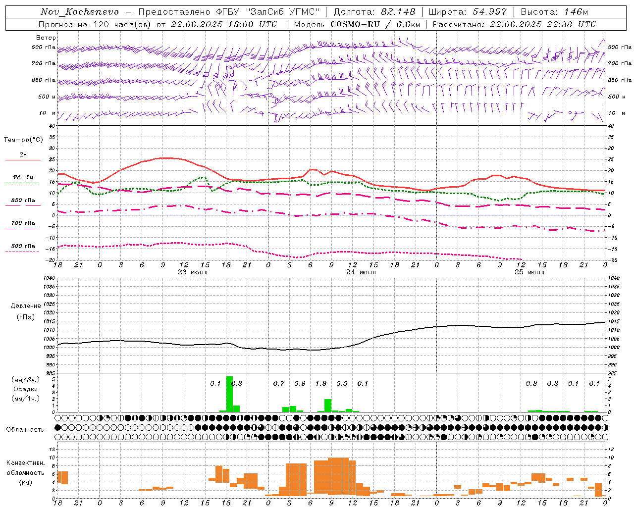Click the station name Nov_Kochenevo in the header
Image resolution: width=634 pixels, height=507 pixels.
pos(80,12)
